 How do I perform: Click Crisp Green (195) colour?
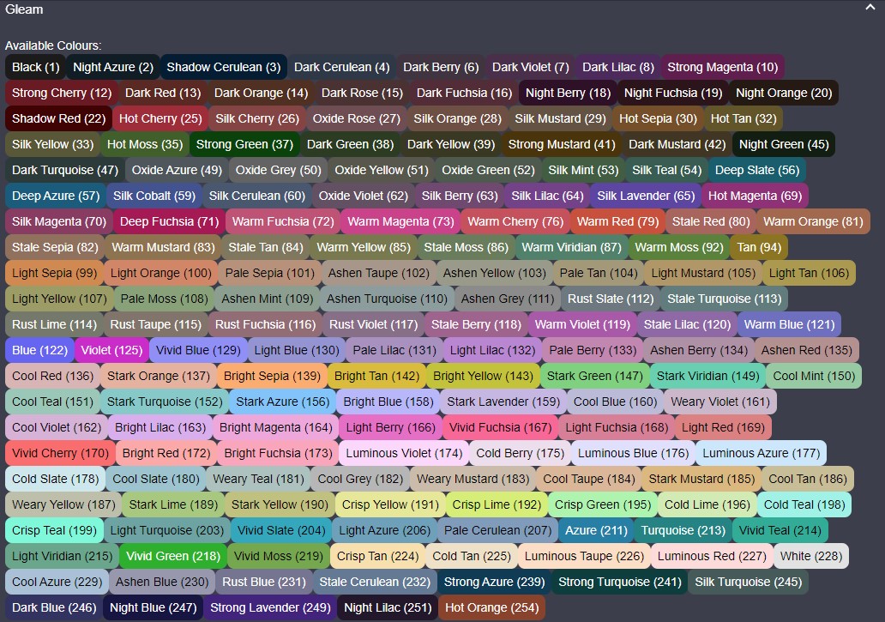(602, 504)
